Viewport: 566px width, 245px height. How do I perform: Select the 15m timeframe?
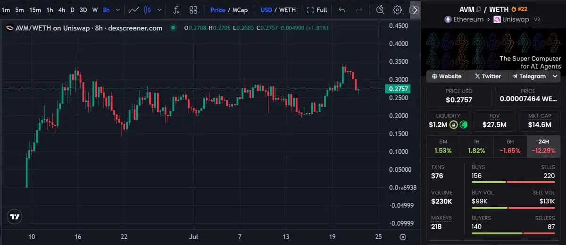tap(35, 9)
